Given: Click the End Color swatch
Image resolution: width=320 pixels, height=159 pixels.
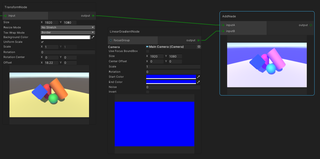Looking at the screenshot, I should (x=171, y=82).
